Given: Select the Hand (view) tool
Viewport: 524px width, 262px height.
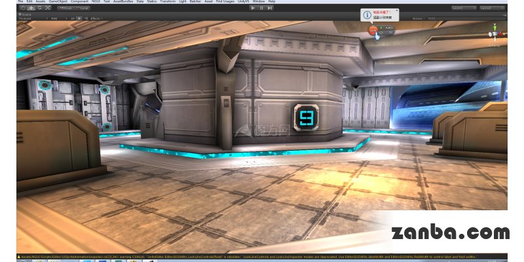Looking at the screenshot, I should coord(23,8).
